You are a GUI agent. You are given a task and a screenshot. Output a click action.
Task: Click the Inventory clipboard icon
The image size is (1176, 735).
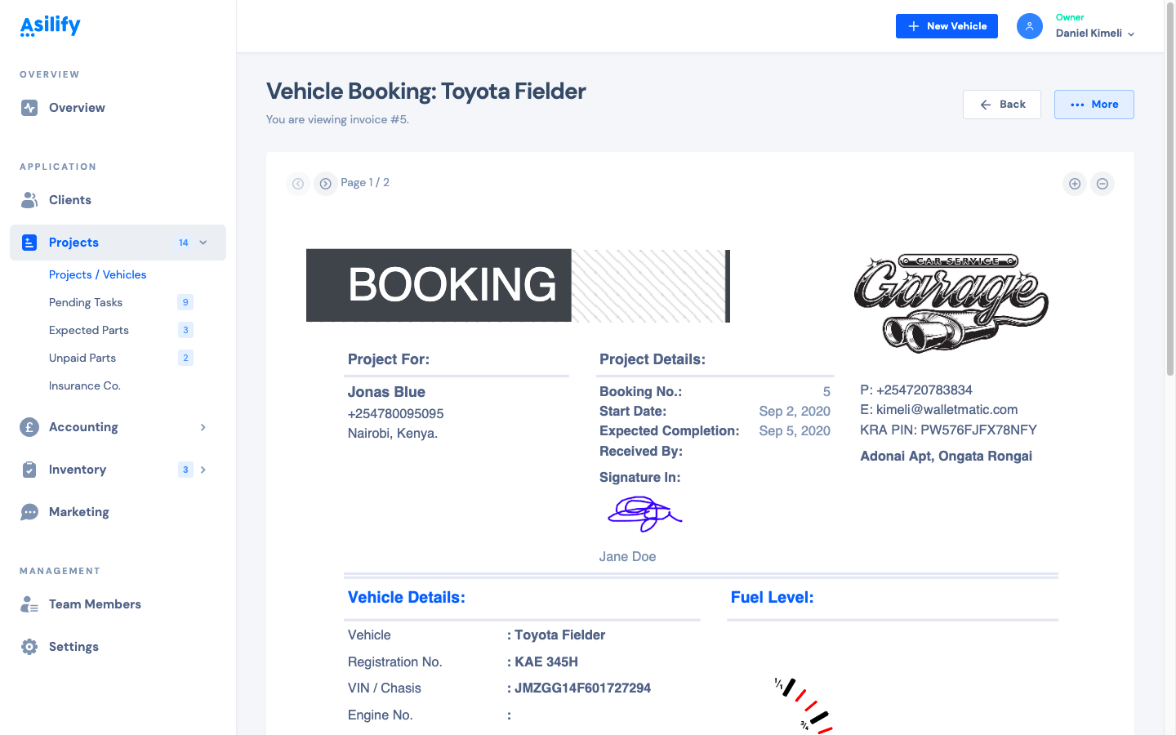click(x=29, y=470)
